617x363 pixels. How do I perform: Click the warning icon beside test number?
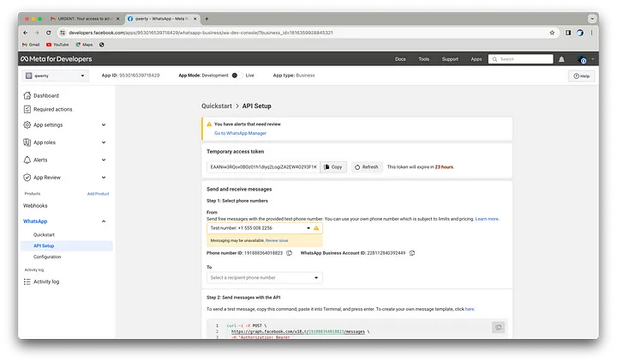pos(316,228)
